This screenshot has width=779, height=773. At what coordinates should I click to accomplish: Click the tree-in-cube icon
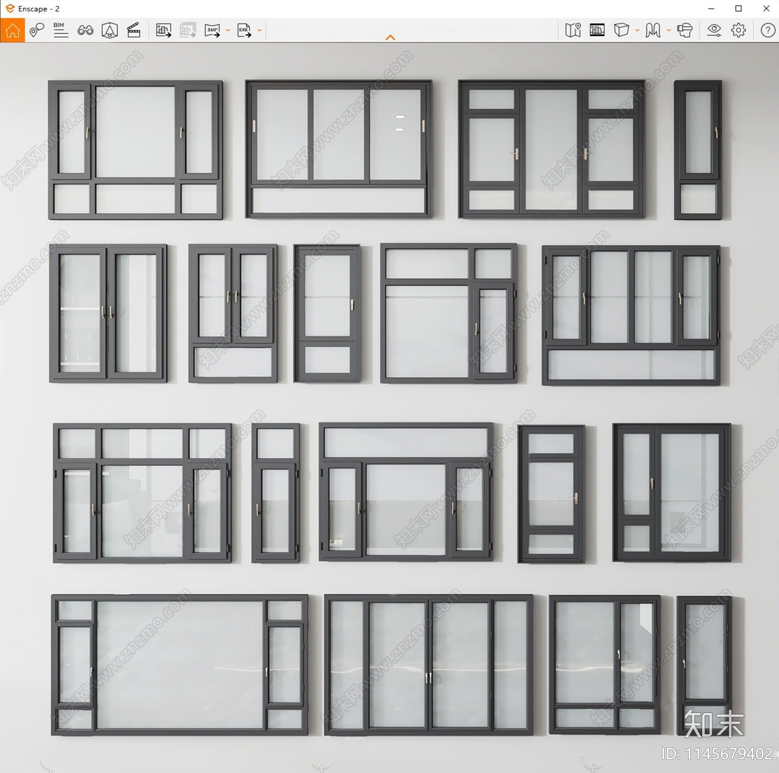(x=110, y=30)
